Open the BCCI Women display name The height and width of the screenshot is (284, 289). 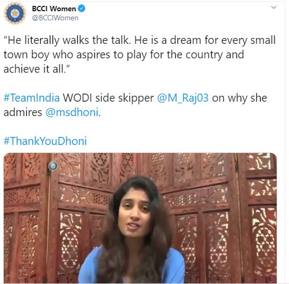(x=54, y=9)
